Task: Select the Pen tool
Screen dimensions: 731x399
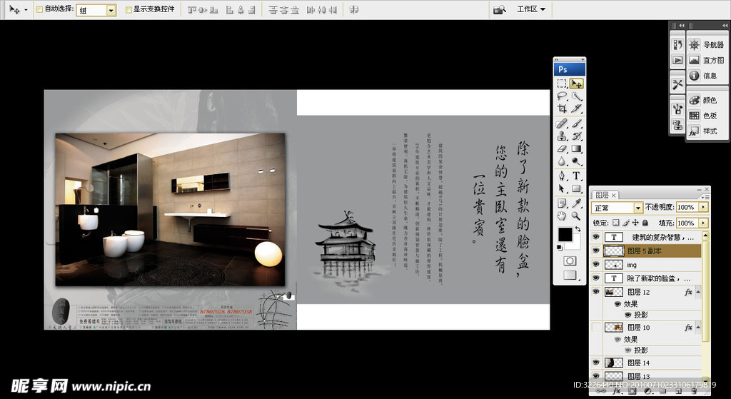Action: pyautogui.click(x=563, y=175)
